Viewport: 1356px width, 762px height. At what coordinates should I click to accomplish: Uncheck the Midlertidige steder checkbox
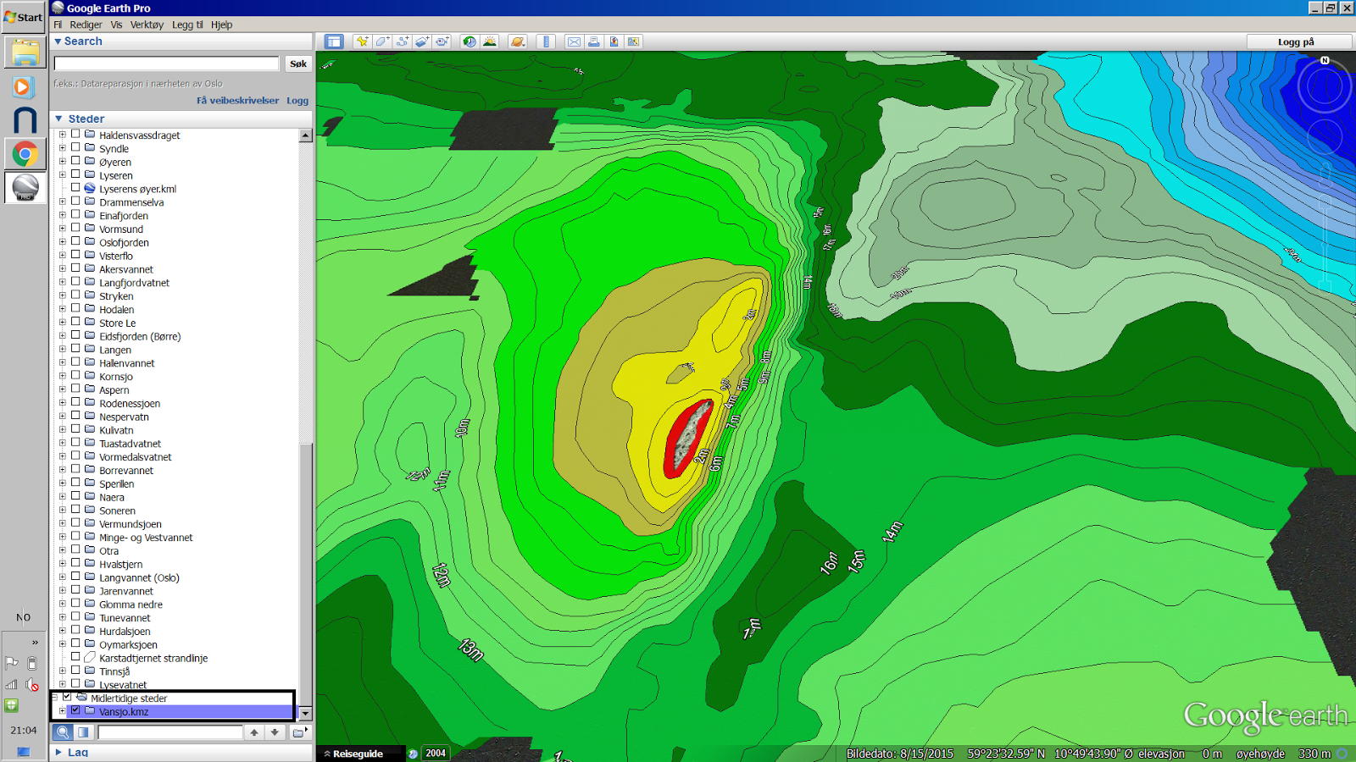point(67,698)
